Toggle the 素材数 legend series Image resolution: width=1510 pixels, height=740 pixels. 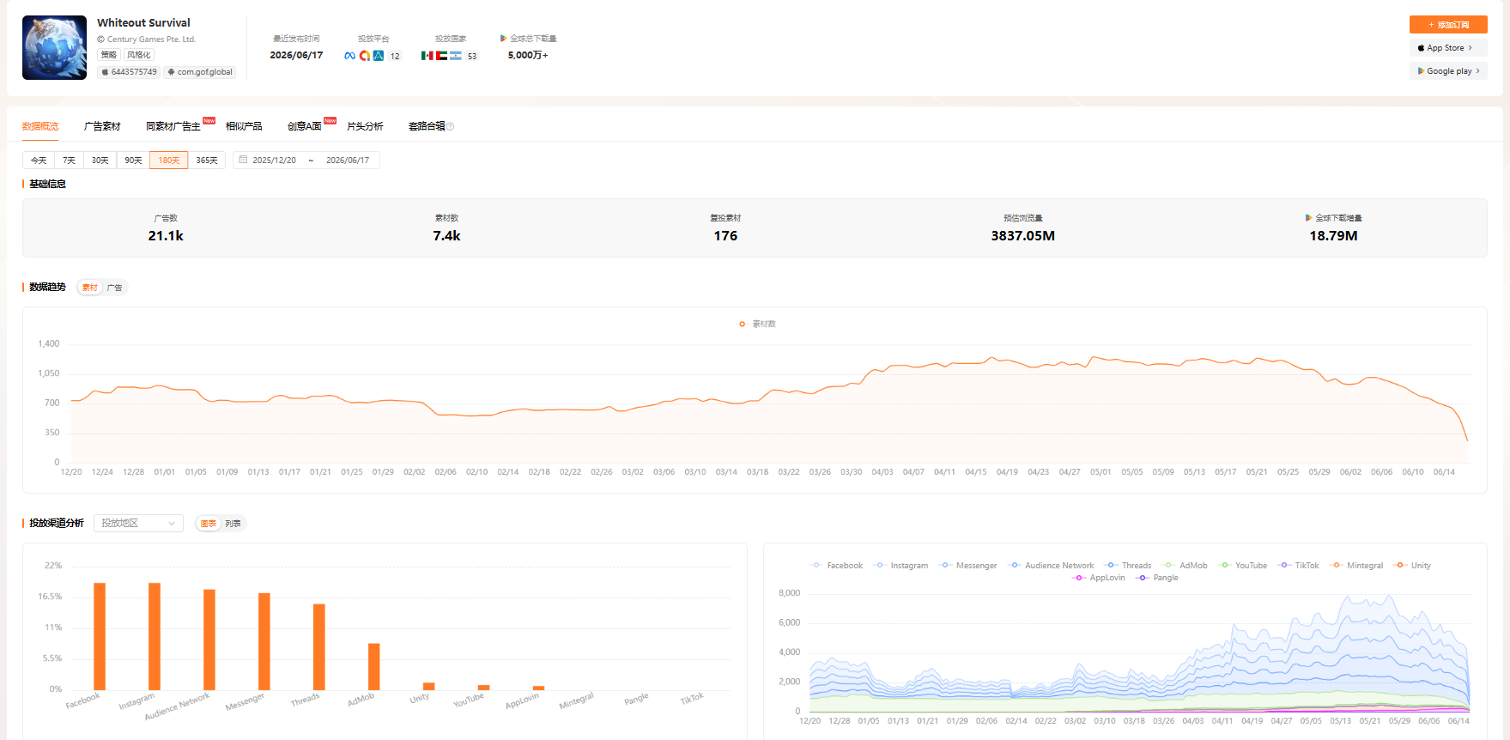tap(757, 324)
